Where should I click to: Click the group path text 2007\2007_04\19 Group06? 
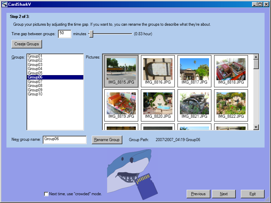click(x=178, y=140)
